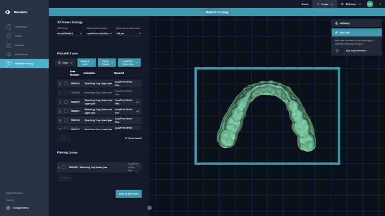Click the Case Number column header

(x=74, y=73)
